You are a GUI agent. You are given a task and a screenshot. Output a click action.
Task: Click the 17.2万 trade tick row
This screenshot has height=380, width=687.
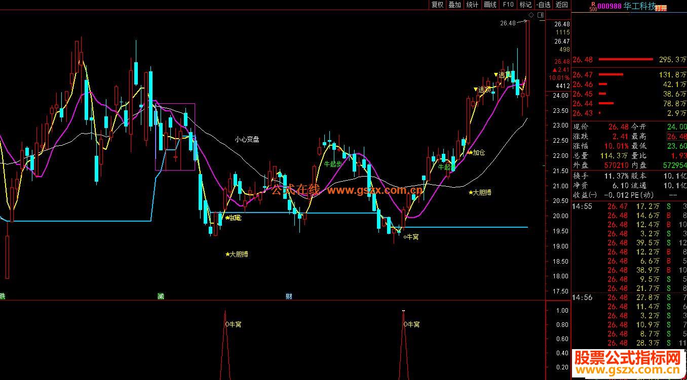click(629, 206)
